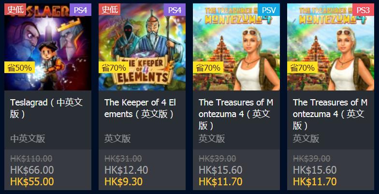Viewport: 379px width, 194px height.
Task: Open The Keeper of 4 Elements cover image
Action: point(142,47)
